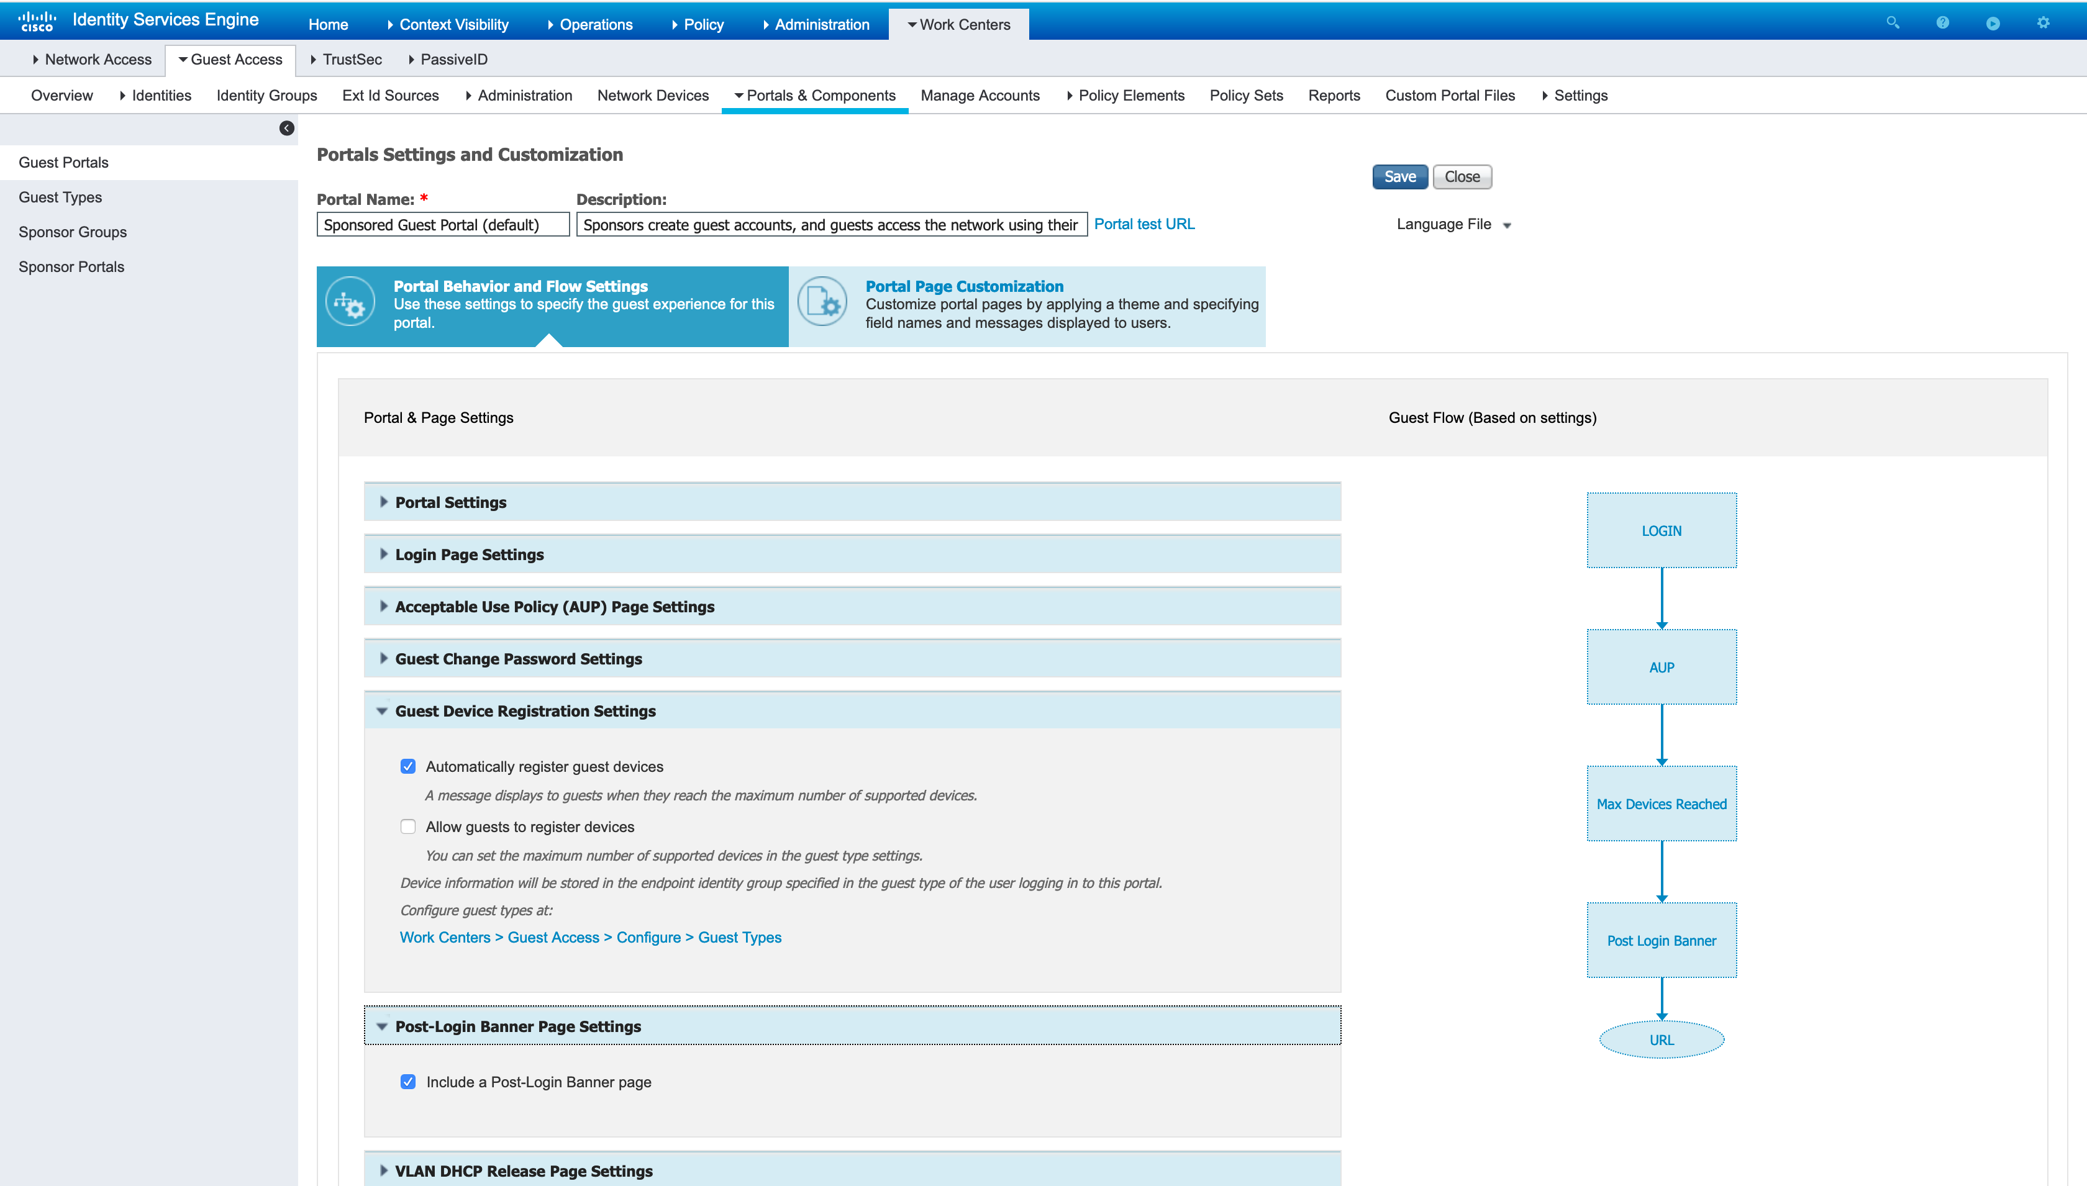The height and width of the screenshot is (1186, 2087).
Task: Open Guest Access Administration submenu
Action: tap(519, 95)
